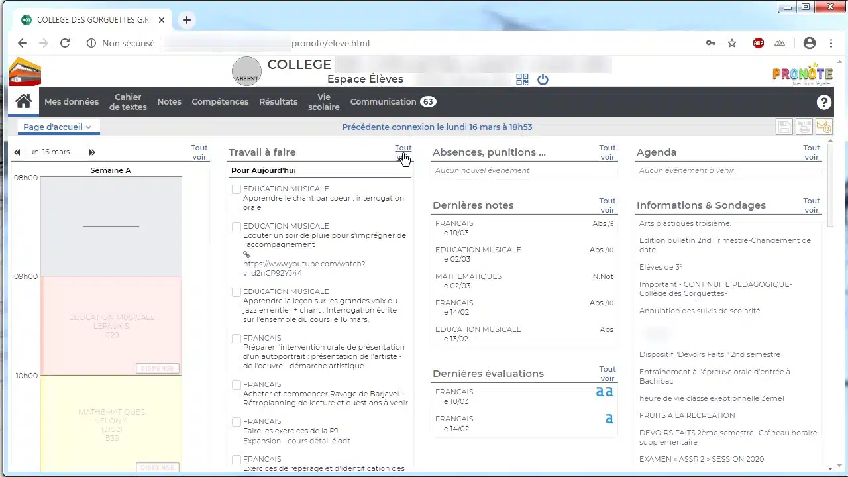
Task: Open the Mes données menu
Action: [72, 102]
